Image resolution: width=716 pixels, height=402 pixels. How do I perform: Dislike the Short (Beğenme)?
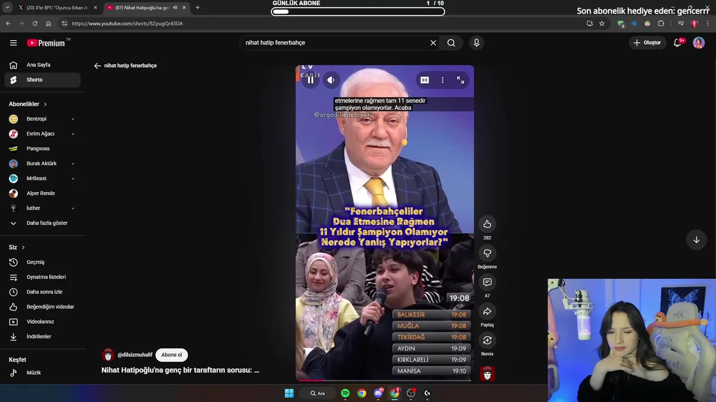pos(487,253)
